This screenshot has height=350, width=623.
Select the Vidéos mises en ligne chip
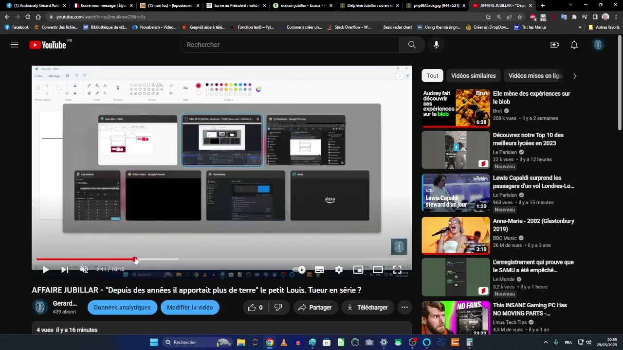[535, 76]
